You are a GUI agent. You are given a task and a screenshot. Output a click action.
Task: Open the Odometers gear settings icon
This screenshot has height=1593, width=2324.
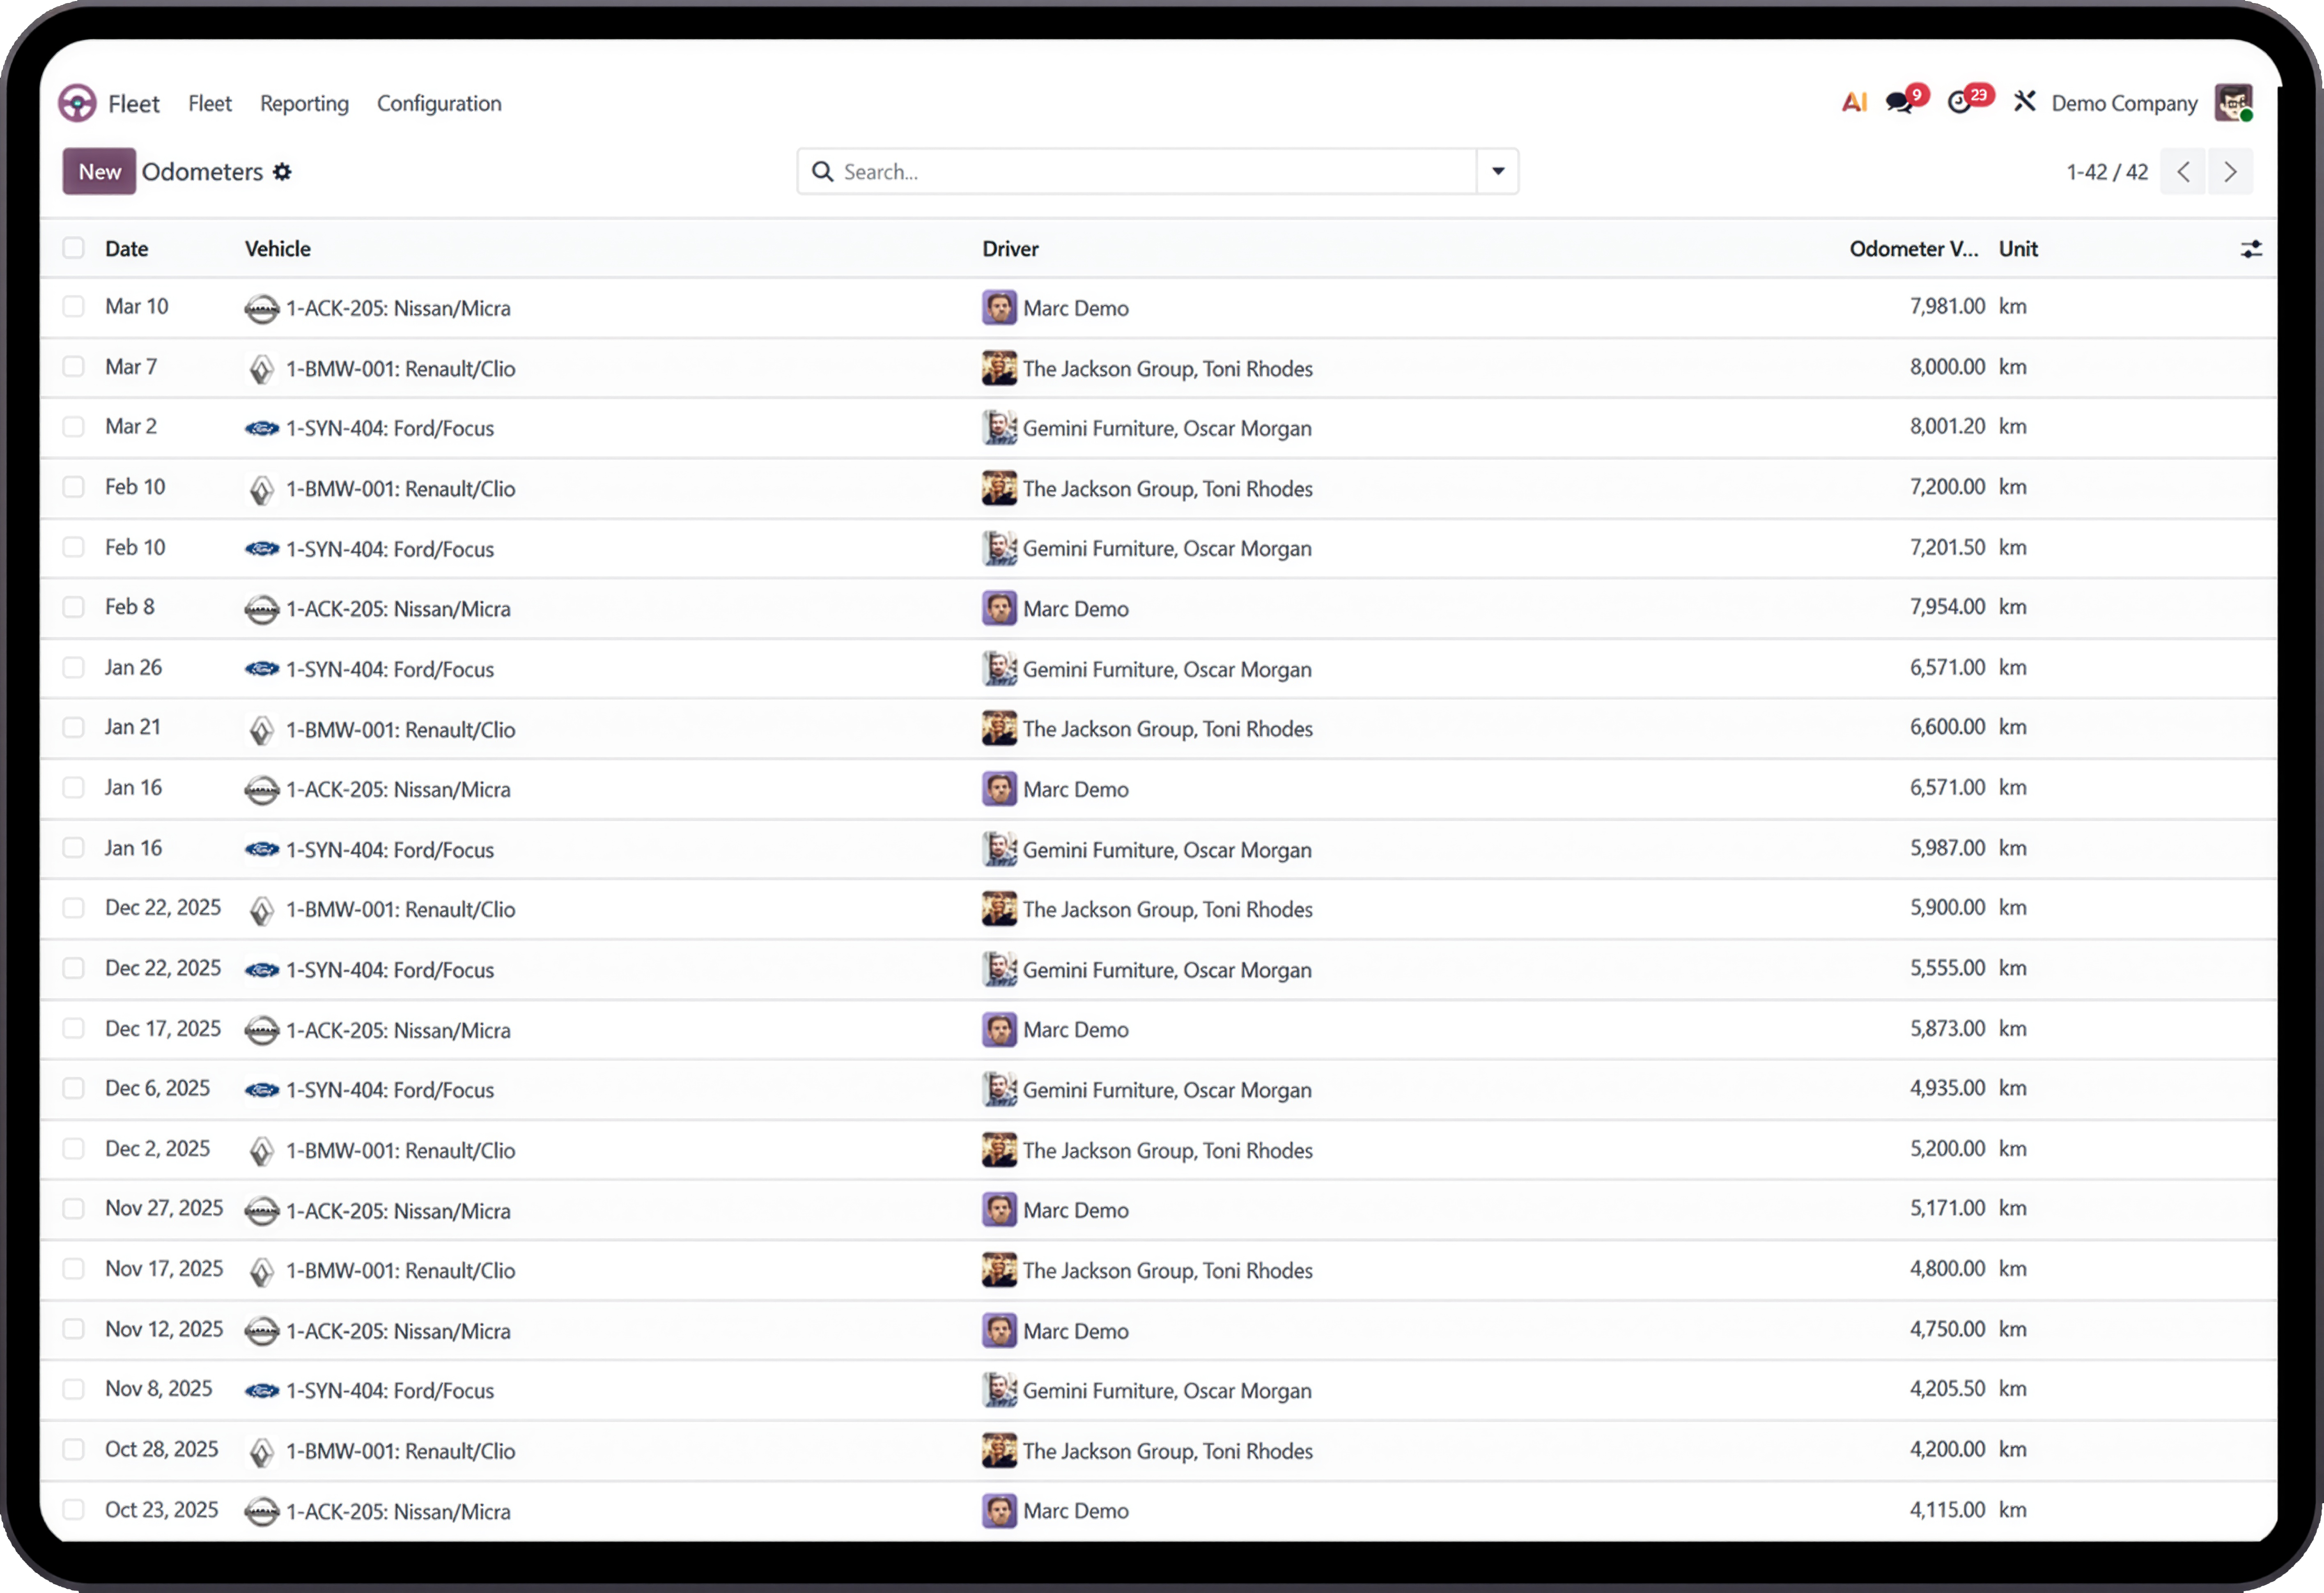pyautogui.click(x=283, y=172)
